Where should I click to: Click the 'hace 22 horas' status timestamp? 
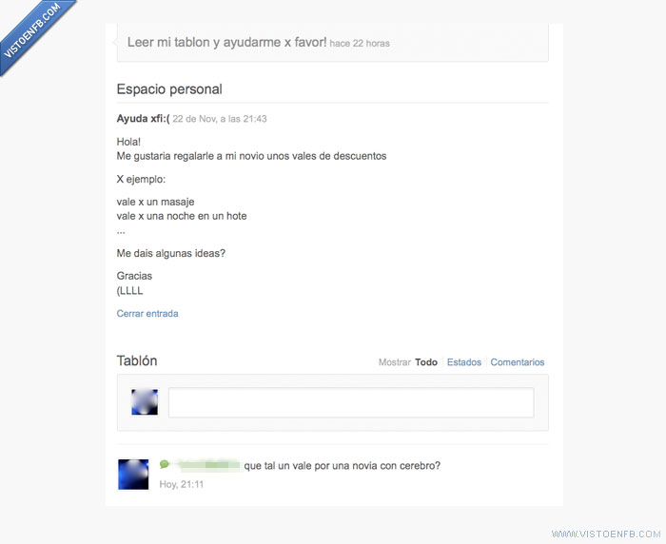coord(360,43)
